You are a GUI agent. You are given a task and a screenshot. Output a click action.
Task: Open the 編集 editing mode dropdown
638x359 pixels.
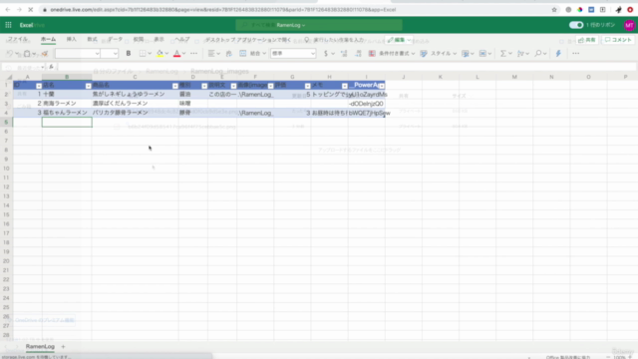pyautogui.click(x=399, y=40)
